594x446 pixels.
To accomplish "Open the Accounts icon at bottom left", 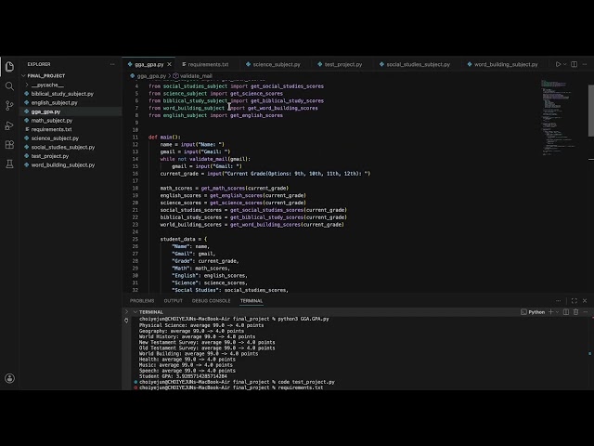I will (9, 378).
